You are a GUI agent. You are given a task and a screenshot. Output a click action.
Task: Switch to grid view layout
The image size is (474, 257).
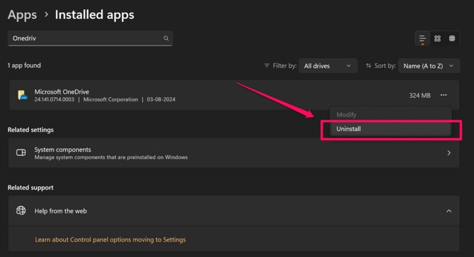(437, 38)
